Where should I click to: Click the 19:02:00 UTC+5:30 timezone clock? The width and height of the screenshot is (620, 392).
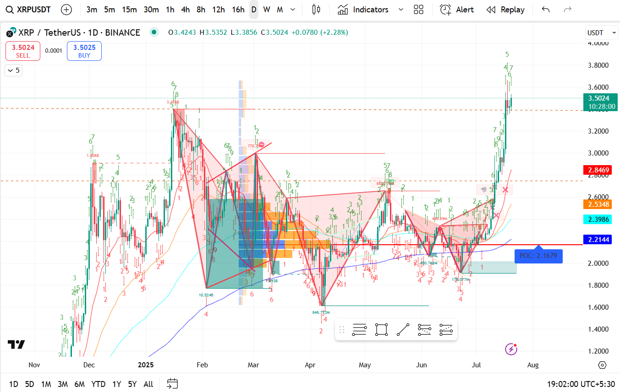point(581,384)
